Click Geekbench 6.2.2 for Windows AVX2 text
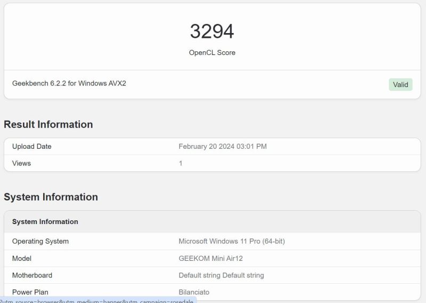 69,83
